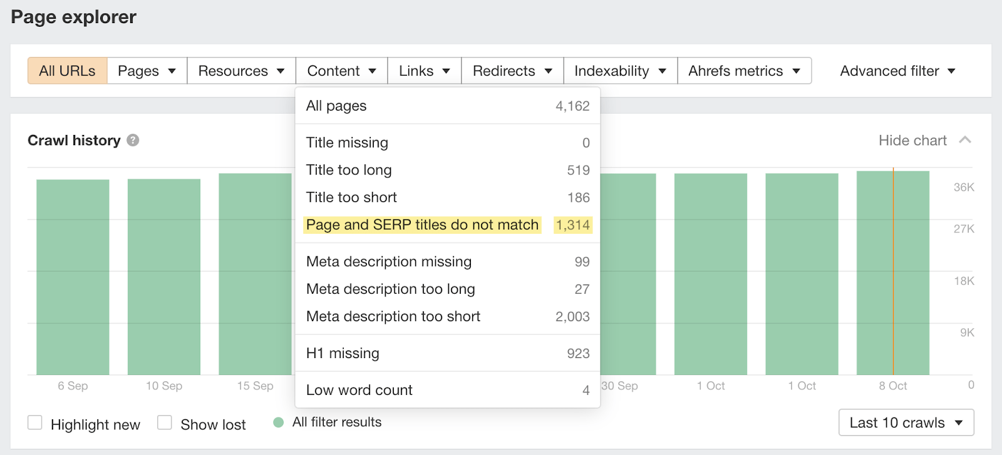Click the 6 Sep crawl bar

tap(73, 277)
